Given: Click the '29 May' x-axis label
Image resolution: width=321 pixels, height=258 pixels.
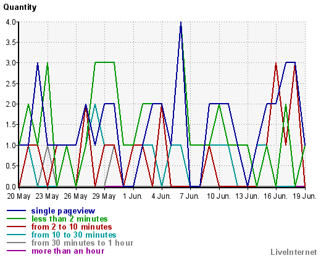Looking at the screenshot, I should 104,196.
